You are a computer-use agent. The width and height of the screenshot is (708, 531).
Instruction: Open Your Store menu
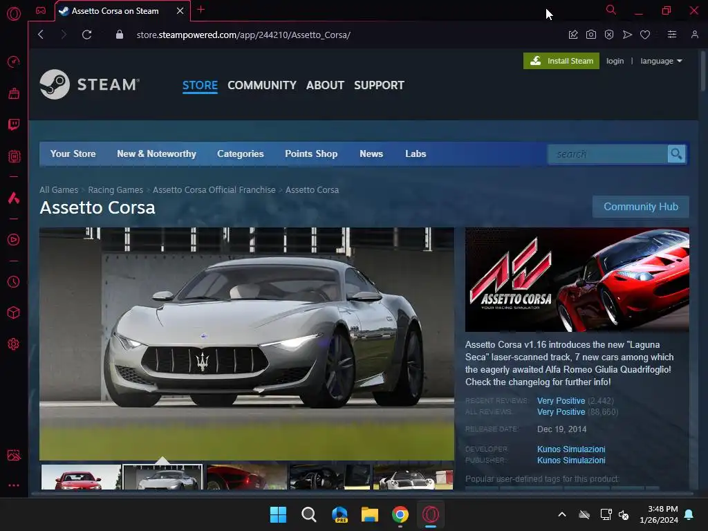(x=73, y=154)
